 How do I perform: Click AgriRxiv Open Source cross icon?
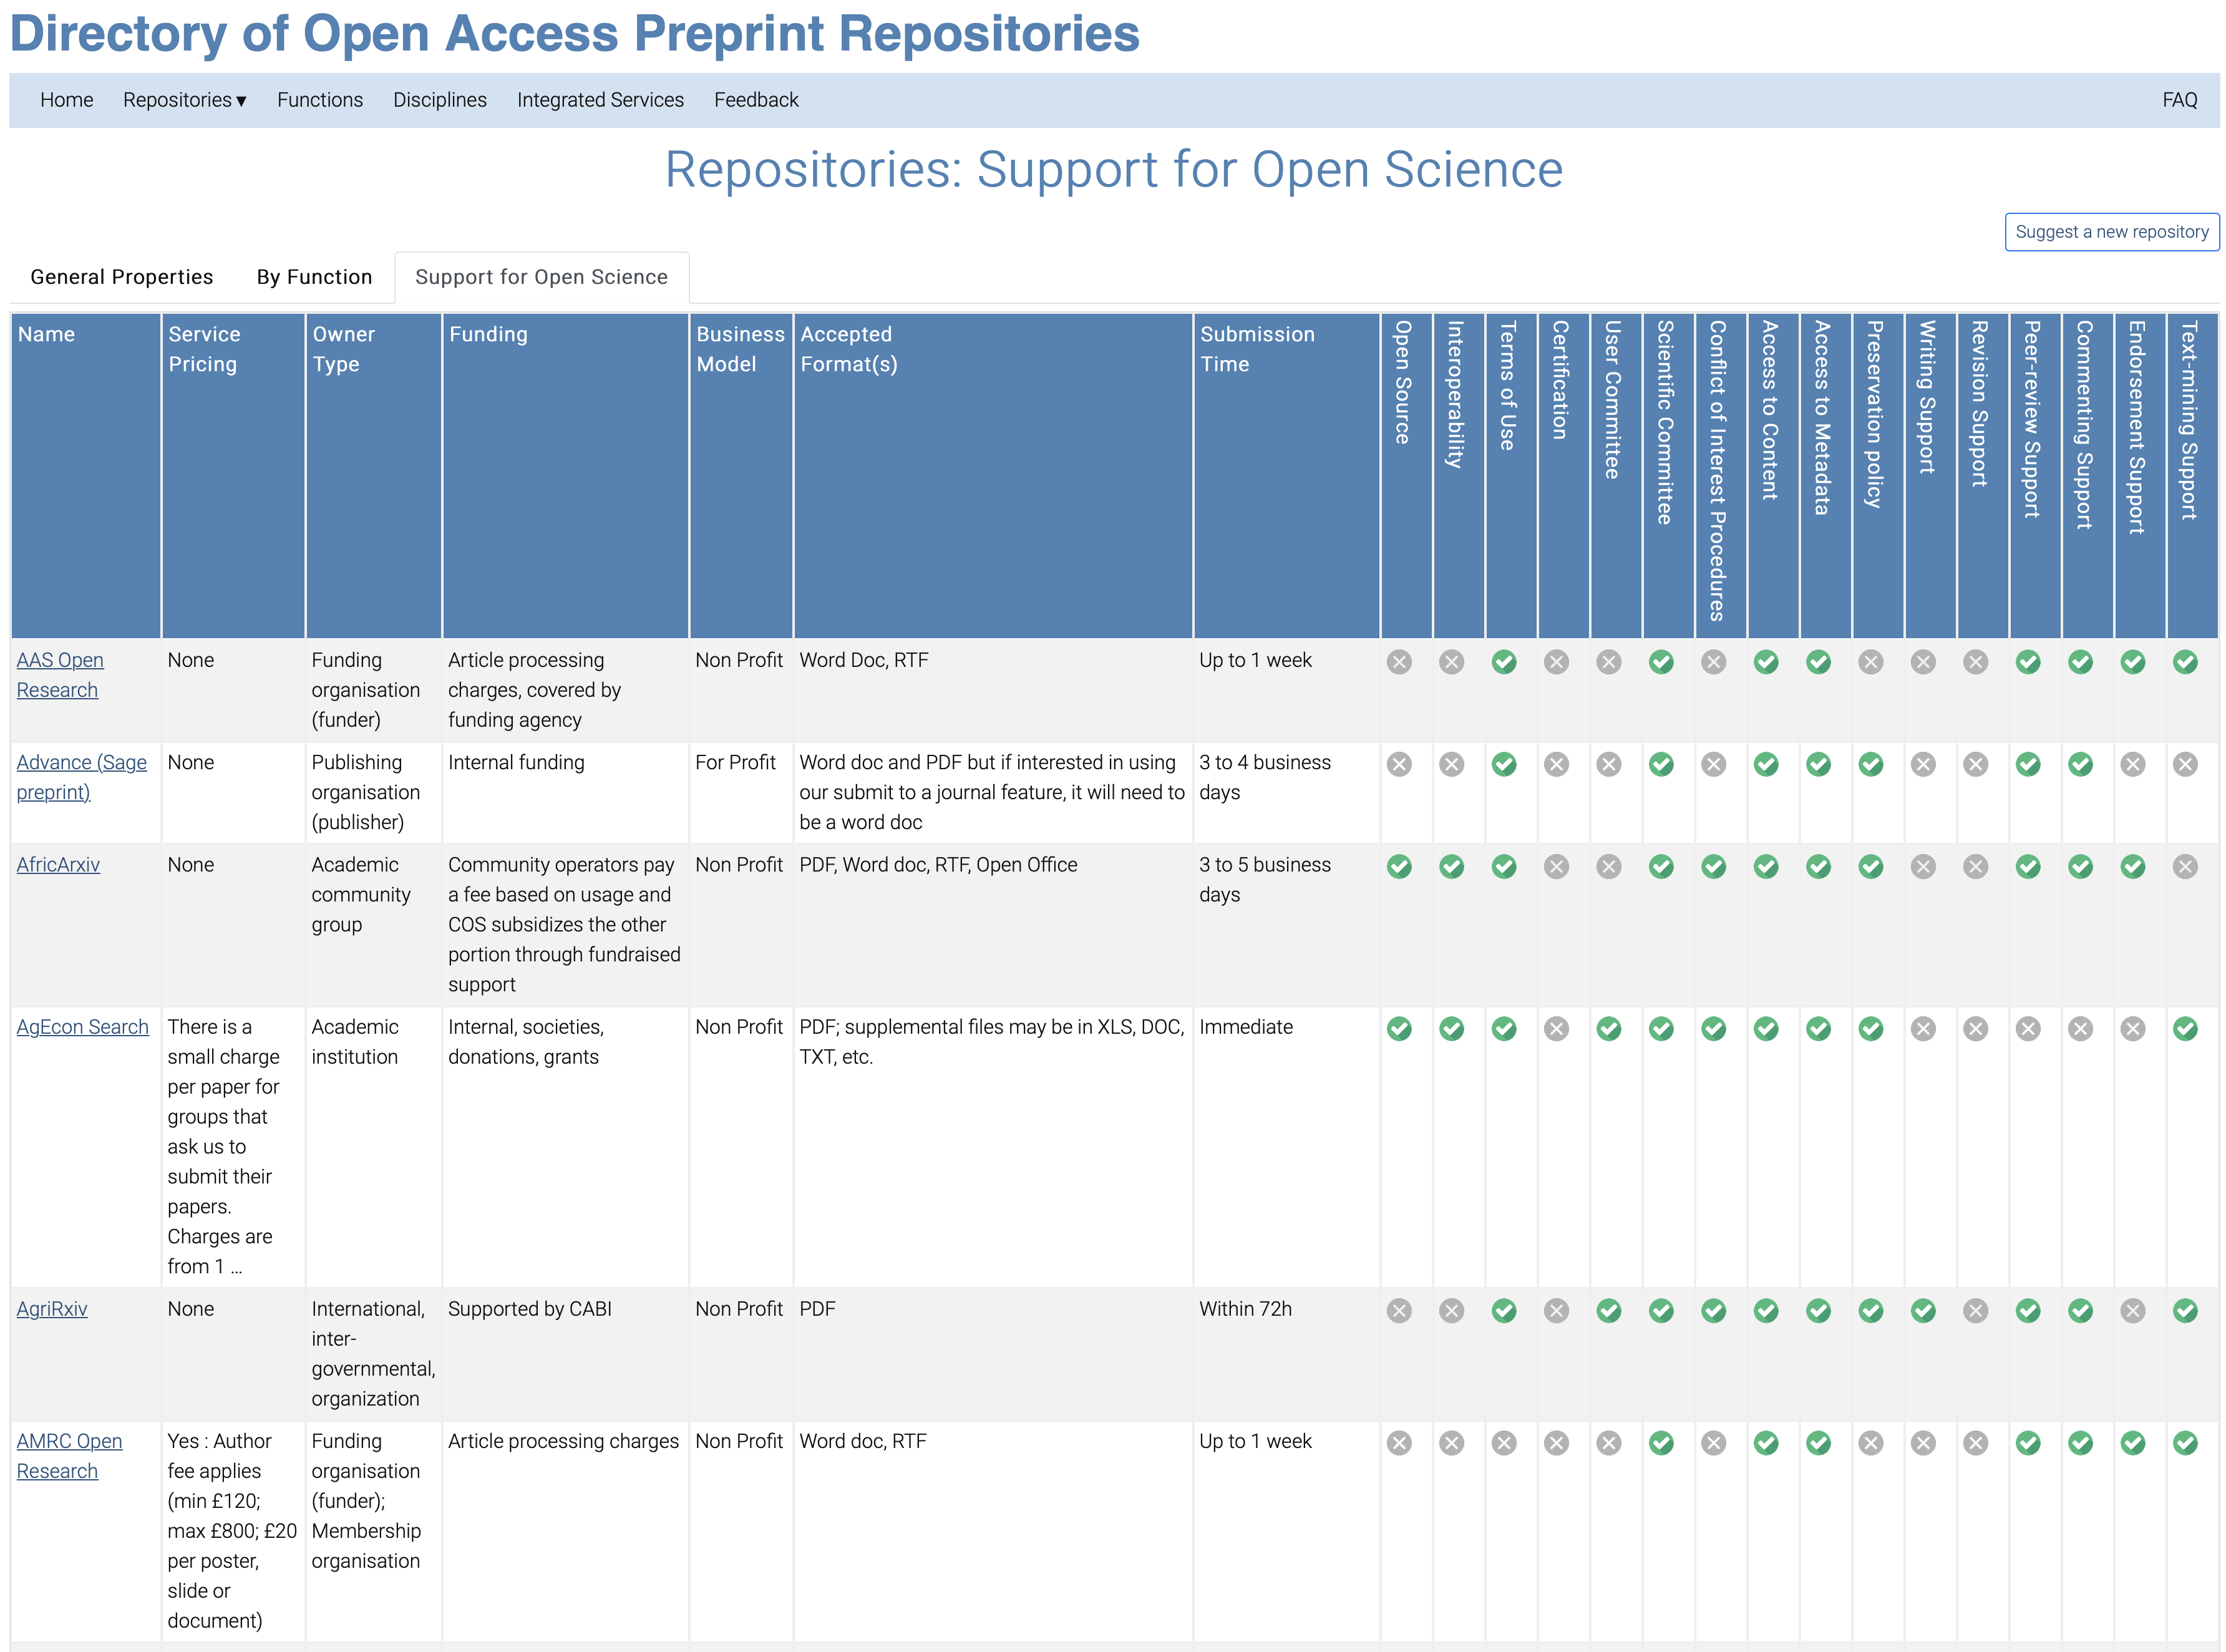pos(1399,1310)
